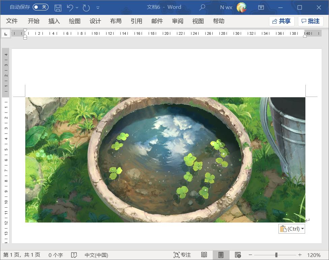Enable Focus mode (专注) in status bar

[182, 255]
